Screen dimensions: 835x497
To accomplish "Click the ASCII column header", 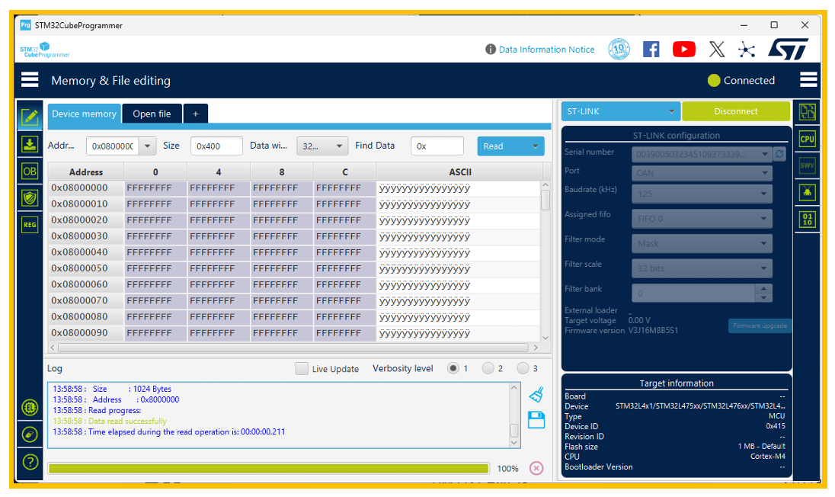I will point(460,172).
